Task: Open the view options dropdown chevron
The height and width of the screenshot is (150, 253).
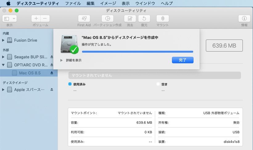Action: [14, 19]
